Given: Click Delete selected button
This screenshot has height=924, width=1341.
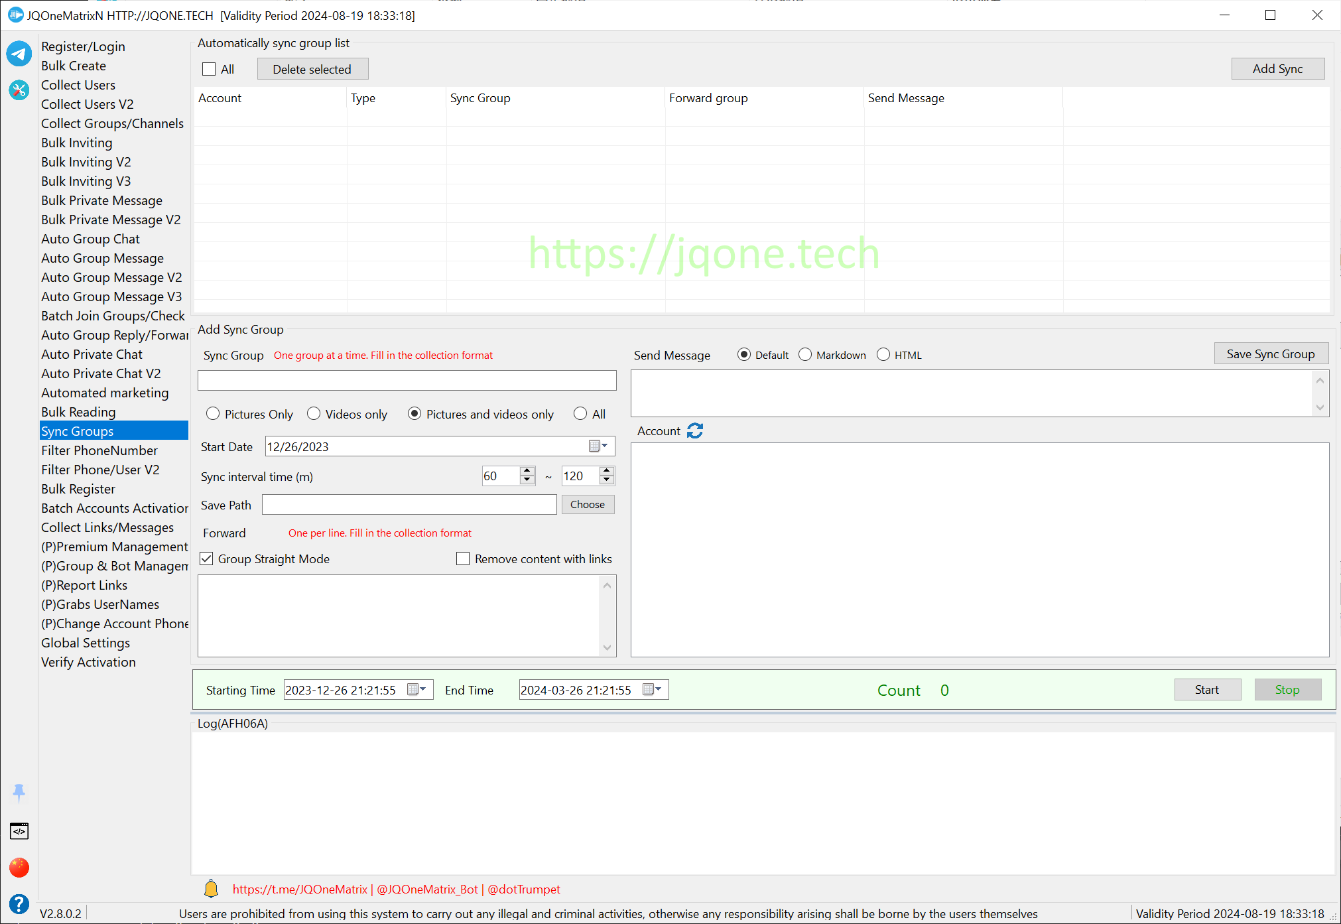Looking at the screenshot, I should [312, 69].
